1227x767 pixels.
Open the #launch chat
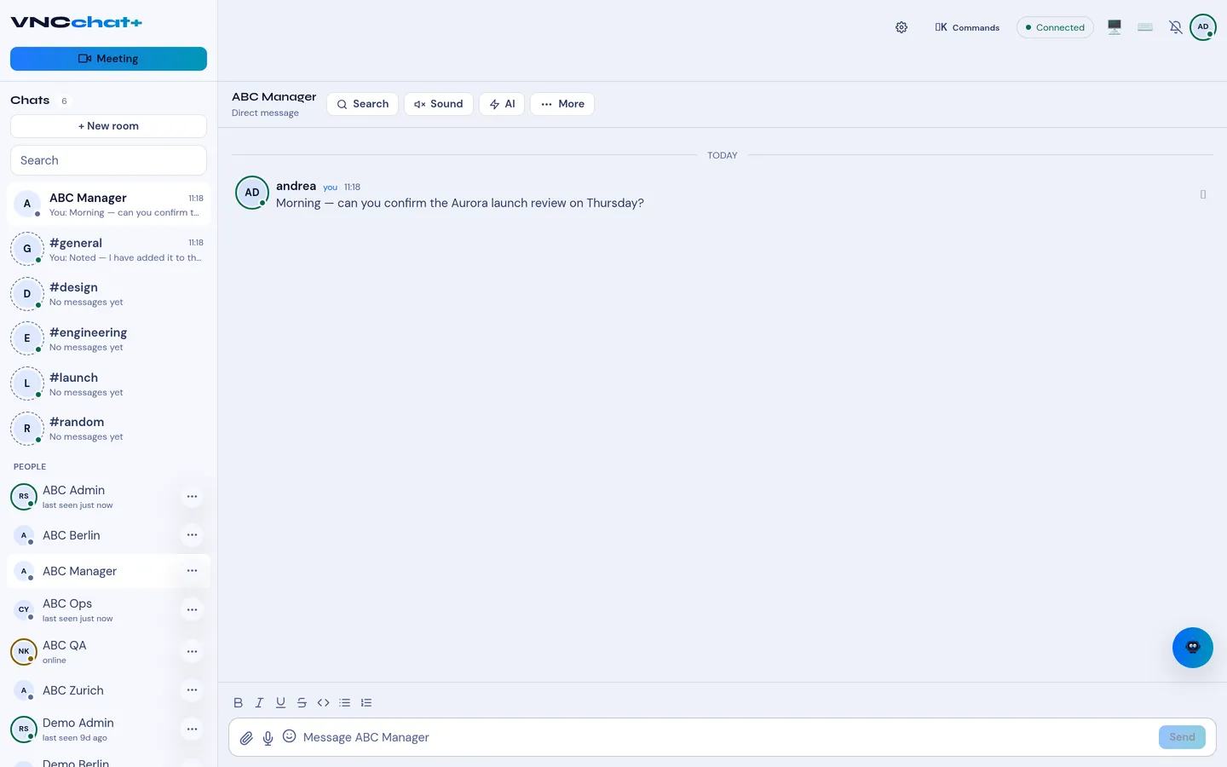(108, 383)
